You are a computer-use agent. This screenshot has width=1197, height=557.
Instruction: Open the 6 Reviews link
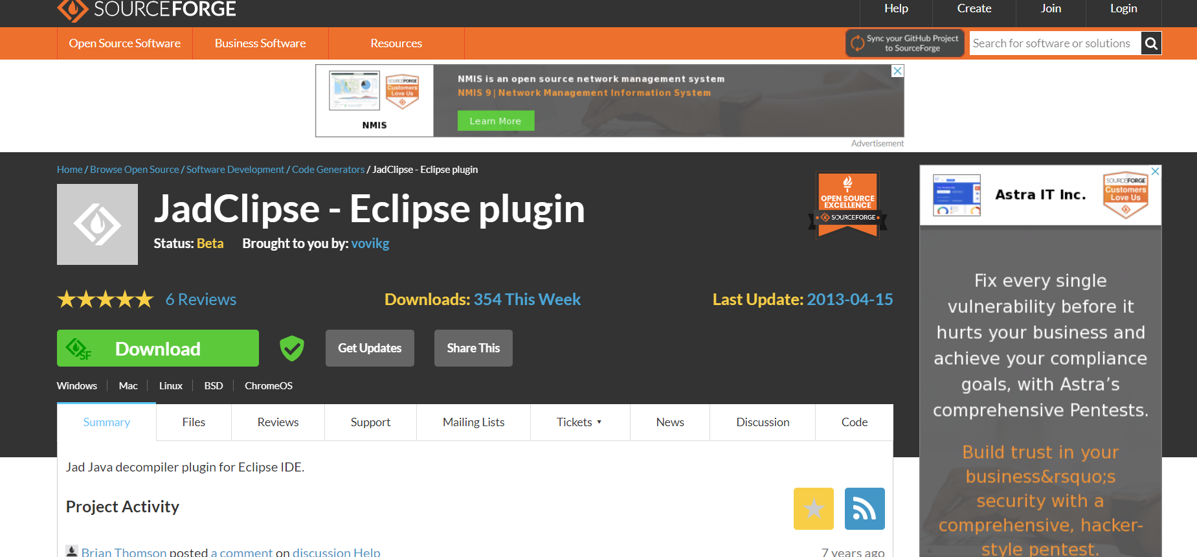tap(201, 299)
